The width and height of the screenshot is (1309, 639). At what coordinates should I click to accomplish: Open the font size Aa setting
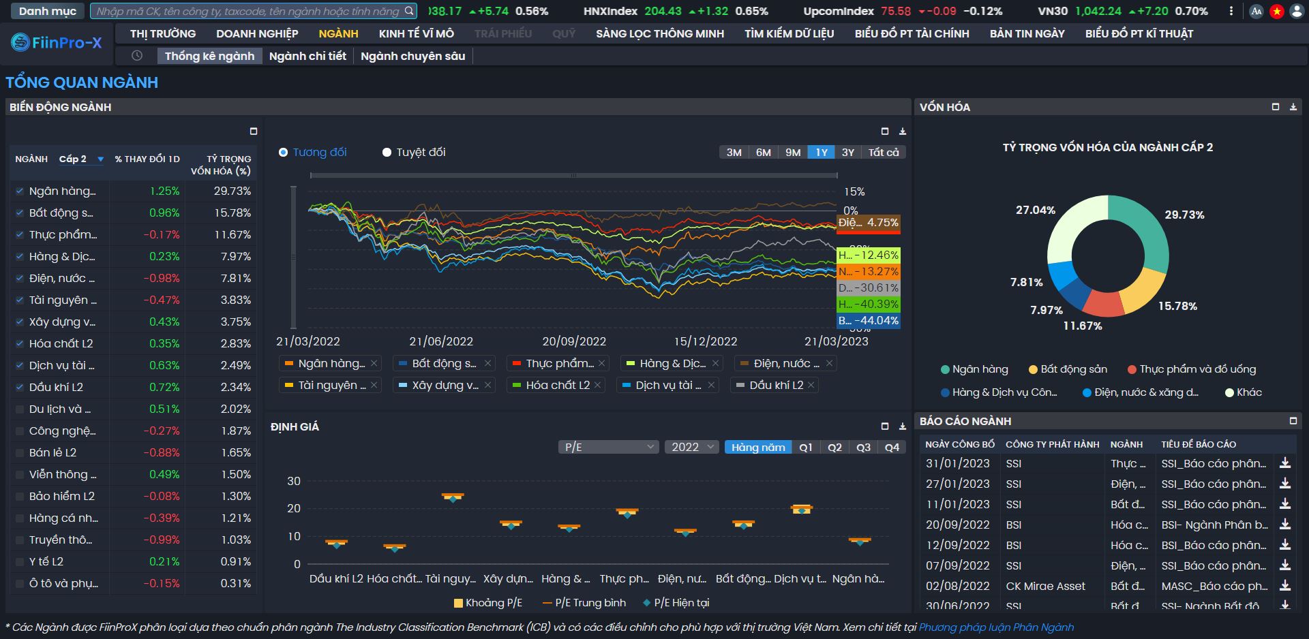point(1256,11)
